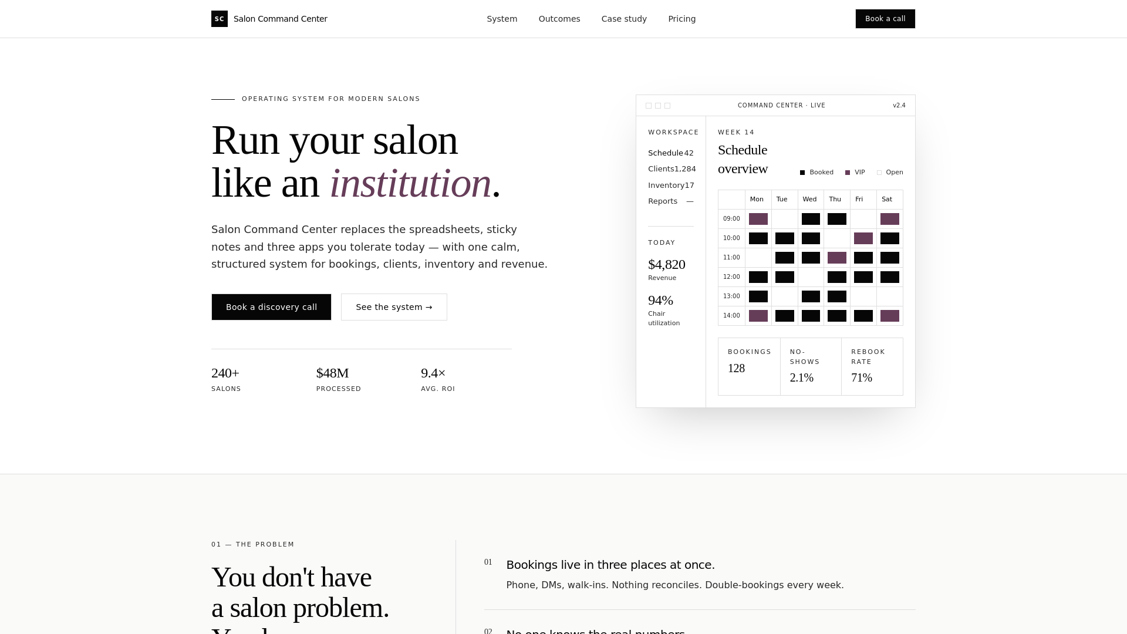Click Bookings live in three places heading
1127x634 pixels.
click(x=610, y=565)
